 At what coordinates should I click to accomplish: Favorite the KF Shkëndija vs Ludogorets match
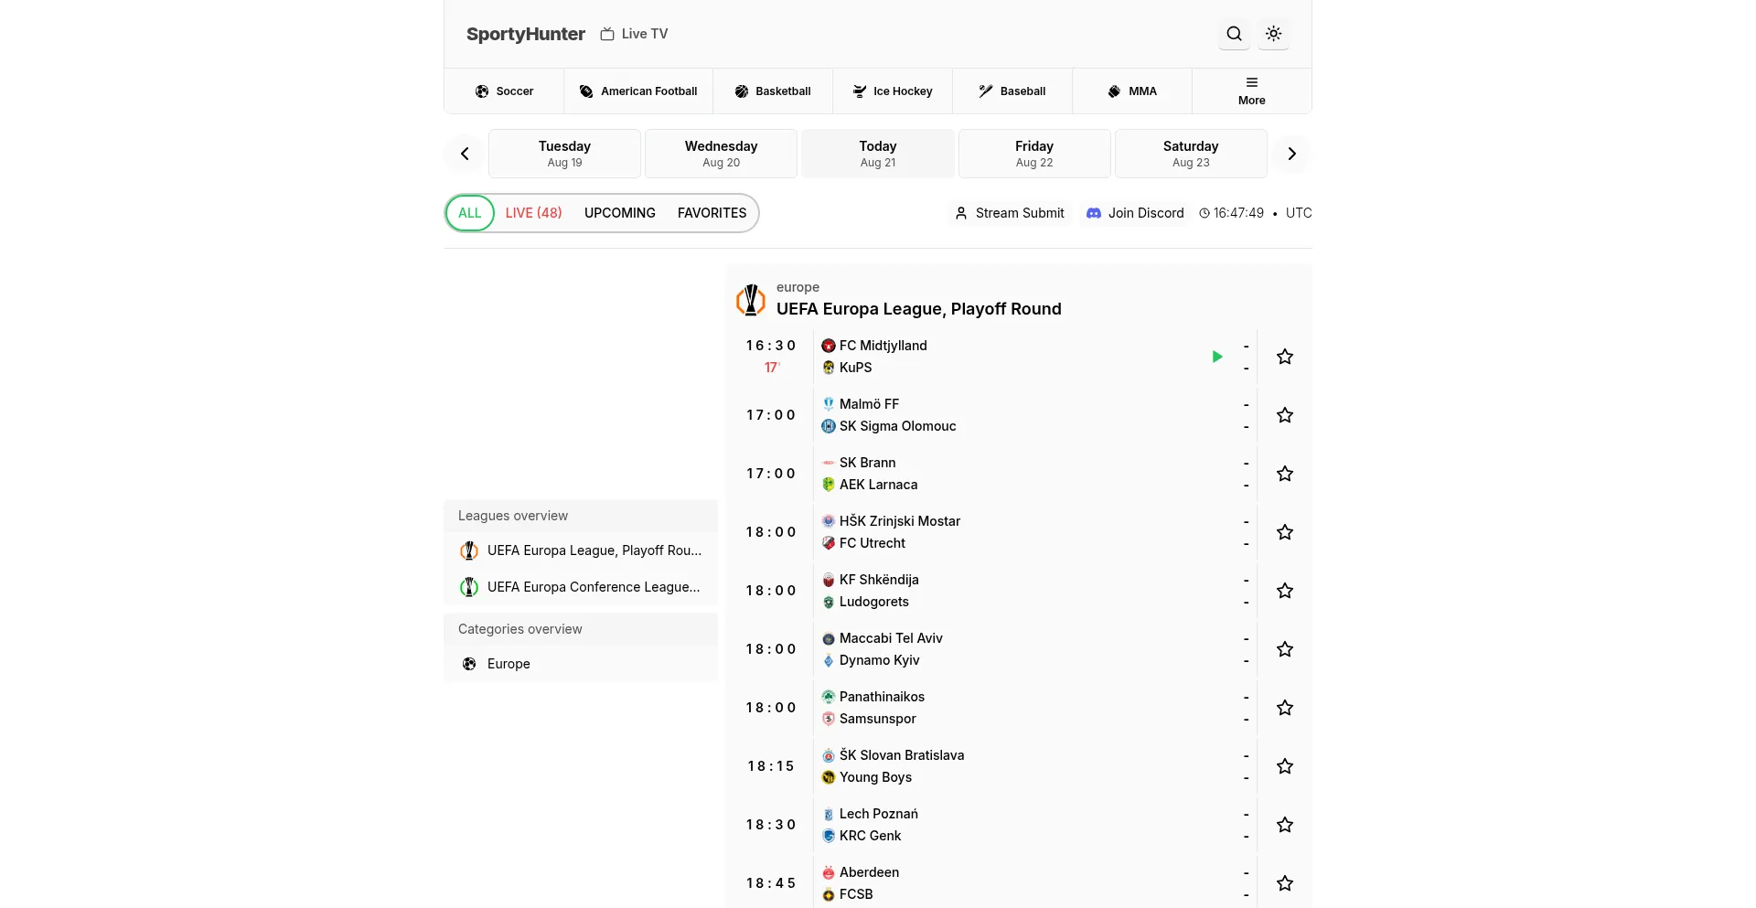coord(1285,591)
